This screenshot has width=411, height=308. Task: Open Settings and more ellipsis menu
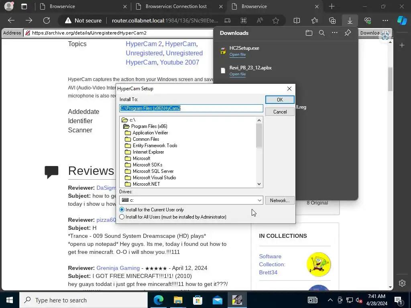[385, 20]
